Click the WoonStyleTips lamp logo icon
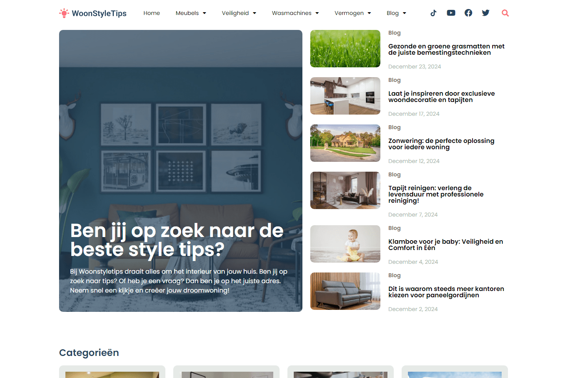 click(x=63, y=13)
